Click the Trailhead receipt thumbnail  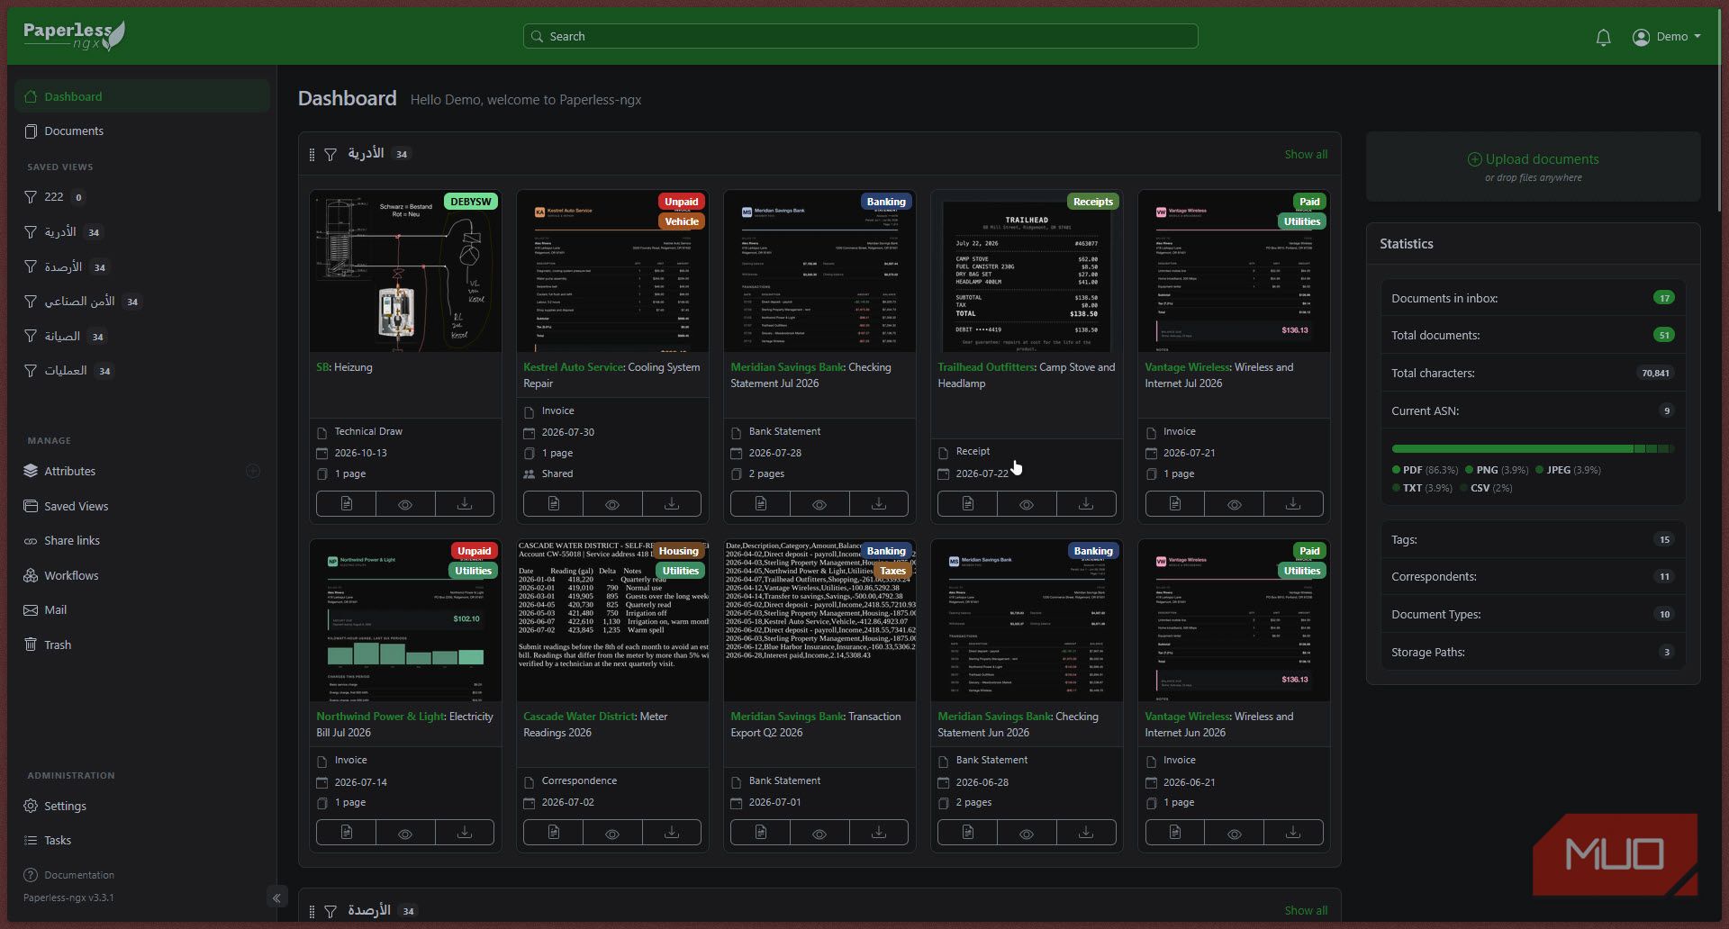1027,271
